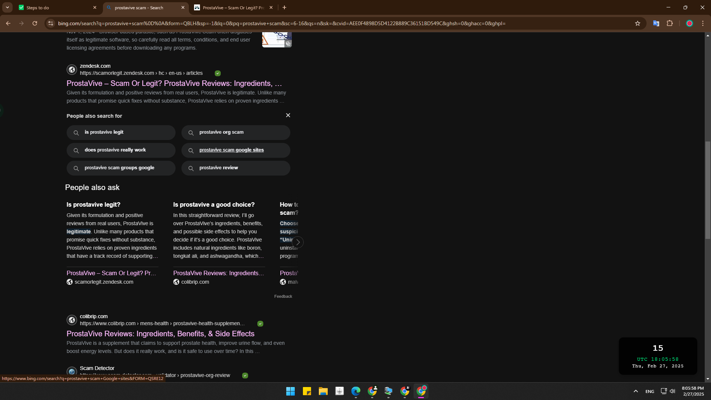Open the volume speaker tray icon
Image resolution: width=711 pixels, height=400 pixels.
pos(672,391)
